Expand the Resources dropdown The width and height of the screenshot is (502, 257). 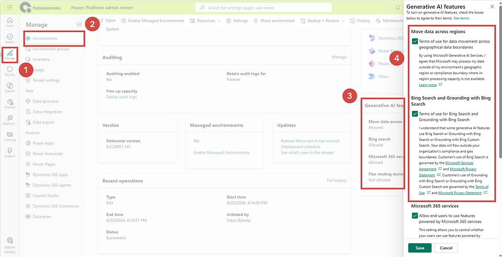pyautogui.click(x=205, y=20)
